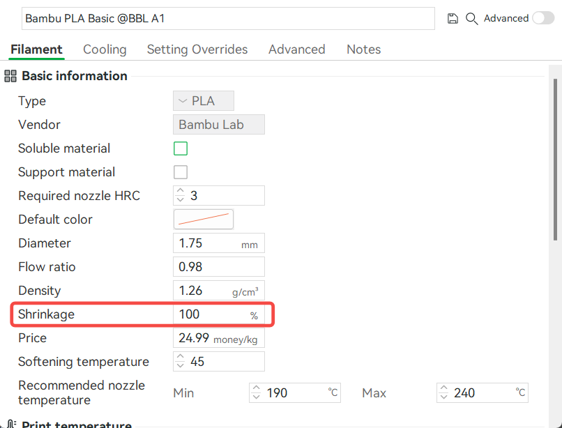Click the Price 24.99 input field
This screenshot has height=428, width=562.
219,337
